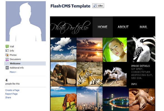This screenshot has width=164, height=111.
Task: Select the wind turbine photo thumbnail
Action: (x=63, y=50)
